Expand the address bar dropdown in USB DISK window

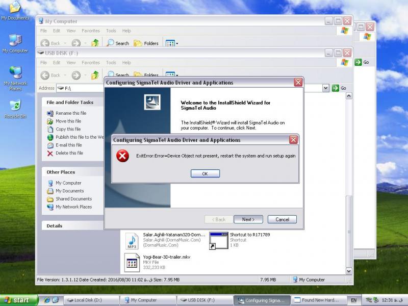pos(326,88)
